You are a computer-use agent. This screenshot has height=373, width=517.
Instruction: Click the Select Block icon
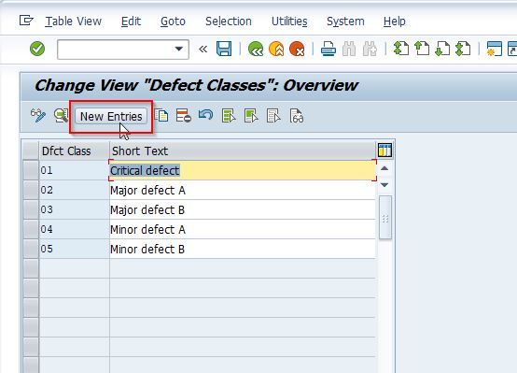(x=251, y=116)
